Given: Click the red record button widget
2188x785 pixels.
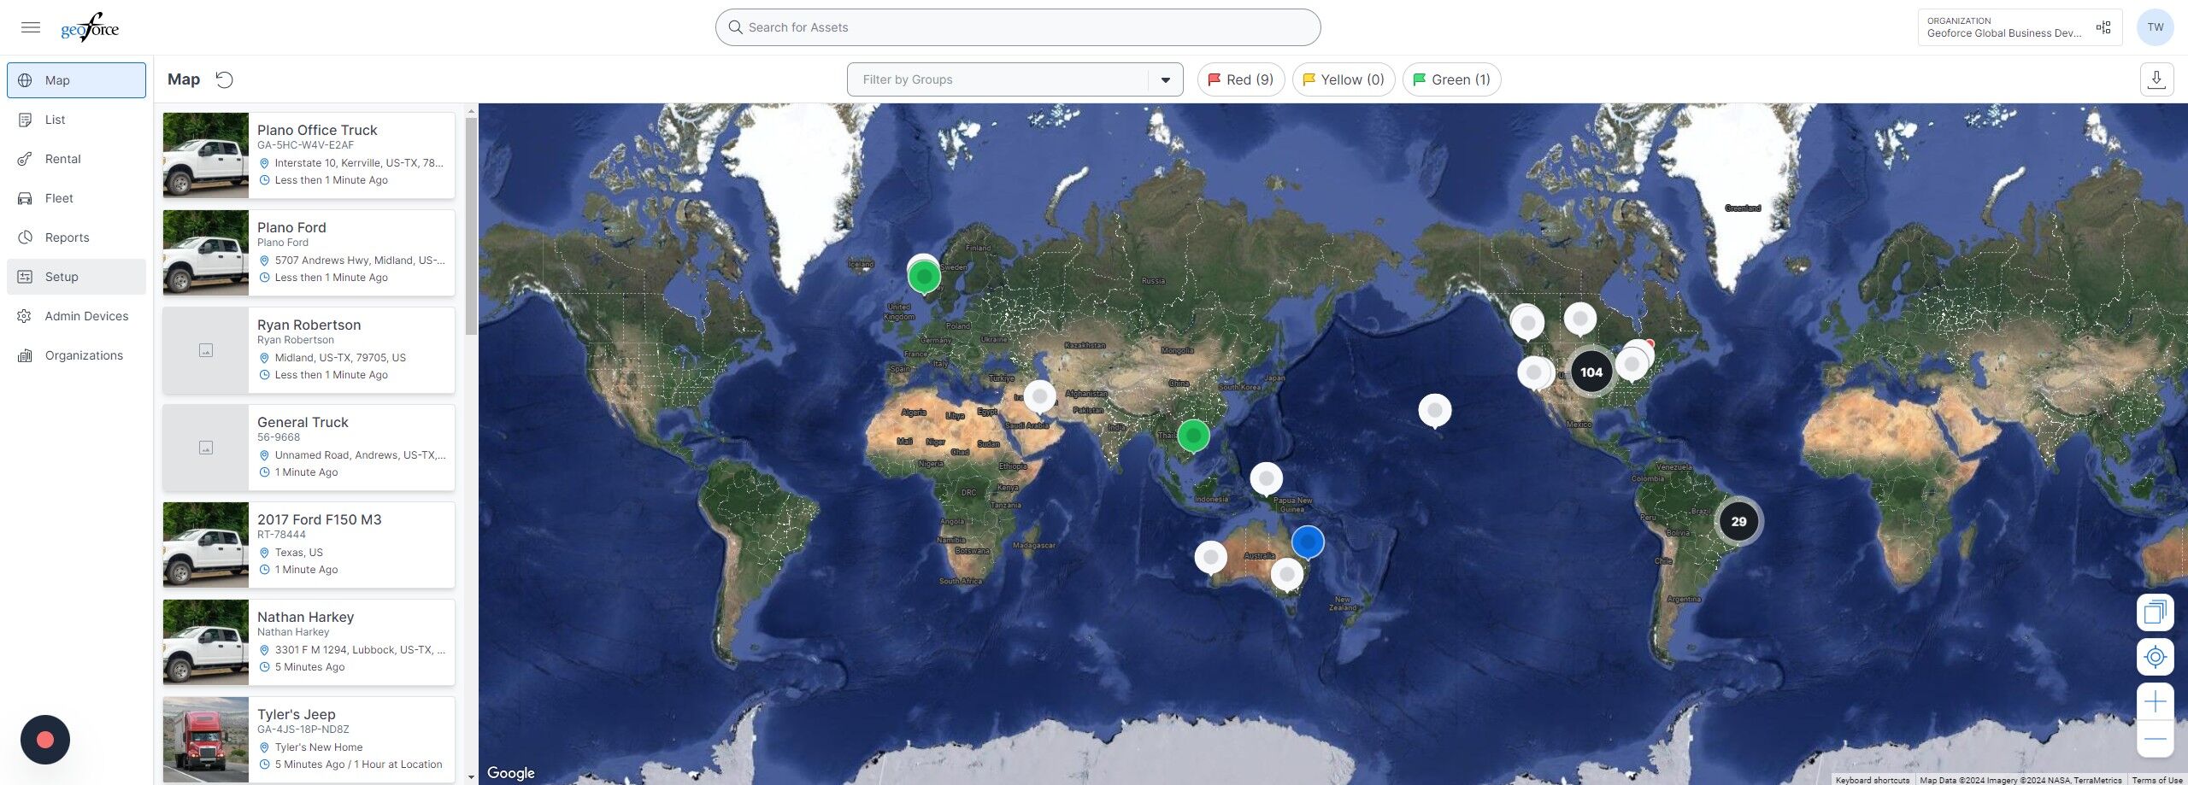Looking at the screenshot, I should [x=45, y=740].
